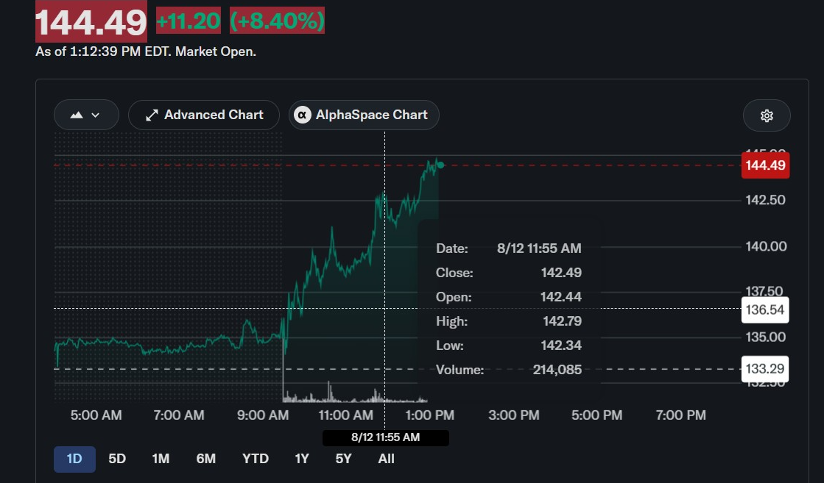Click the green dot at latest price
The image size is (824, 483).
[x=440, y=165]
